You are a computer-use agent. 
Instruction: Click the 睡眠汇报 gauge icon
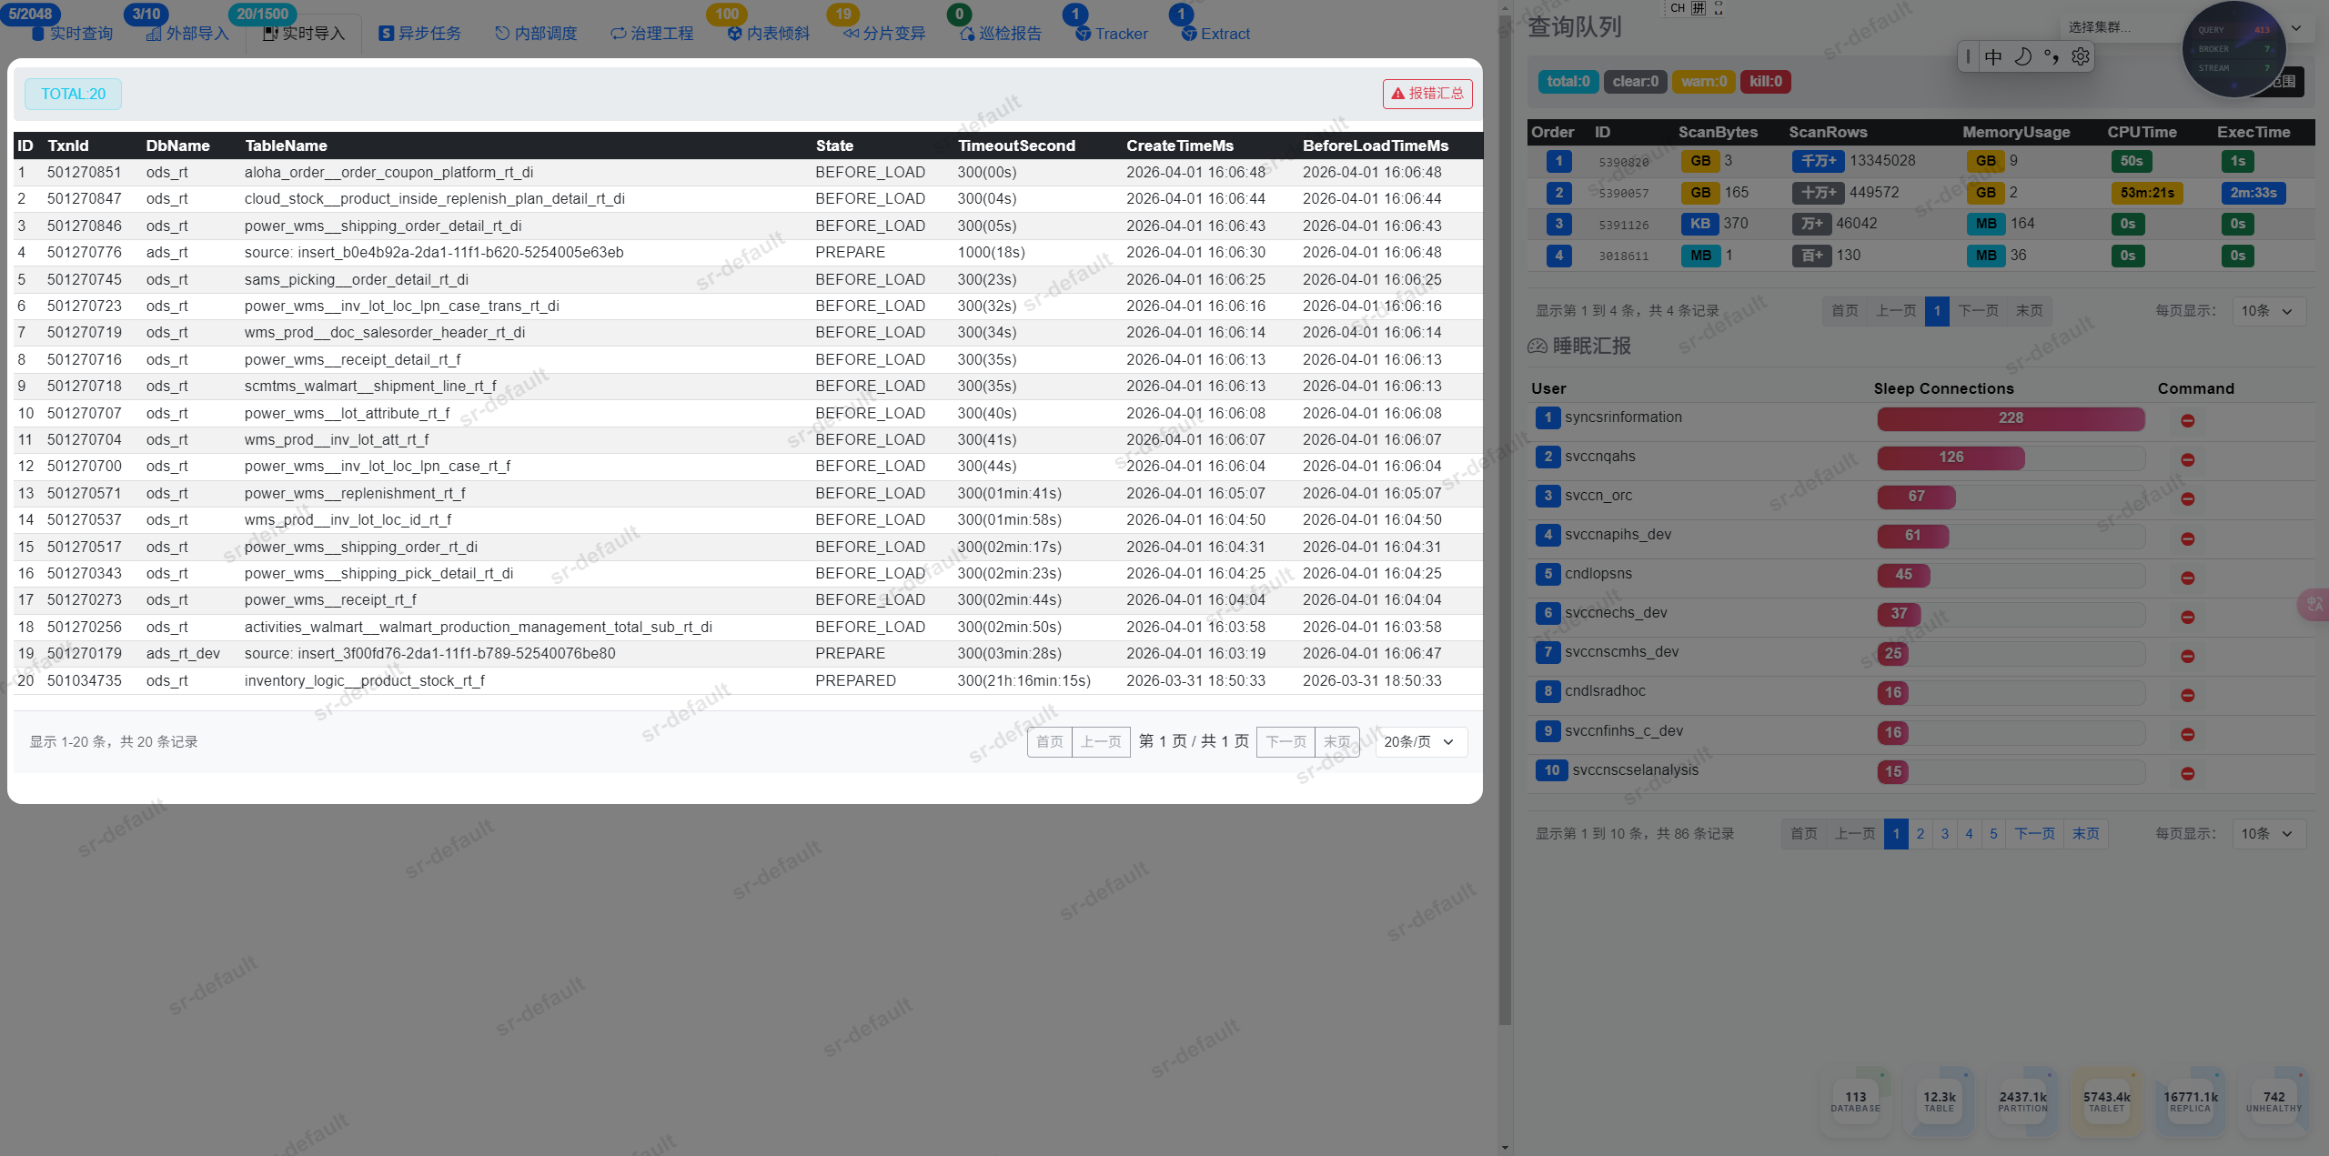point(1538,347)
